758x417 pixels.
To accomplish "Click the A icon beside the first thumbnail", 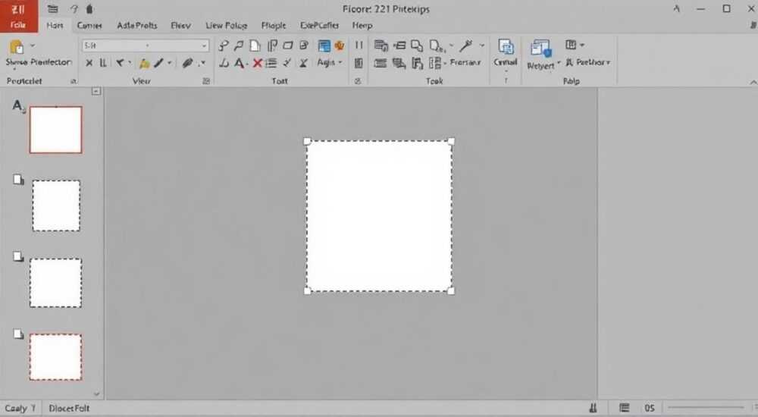I will 18,105.
